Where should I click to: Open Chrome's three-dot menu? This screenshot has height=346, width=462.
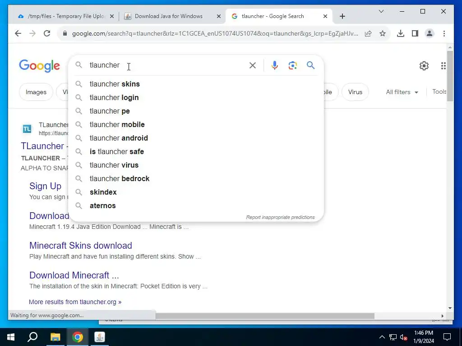point(444,33)
